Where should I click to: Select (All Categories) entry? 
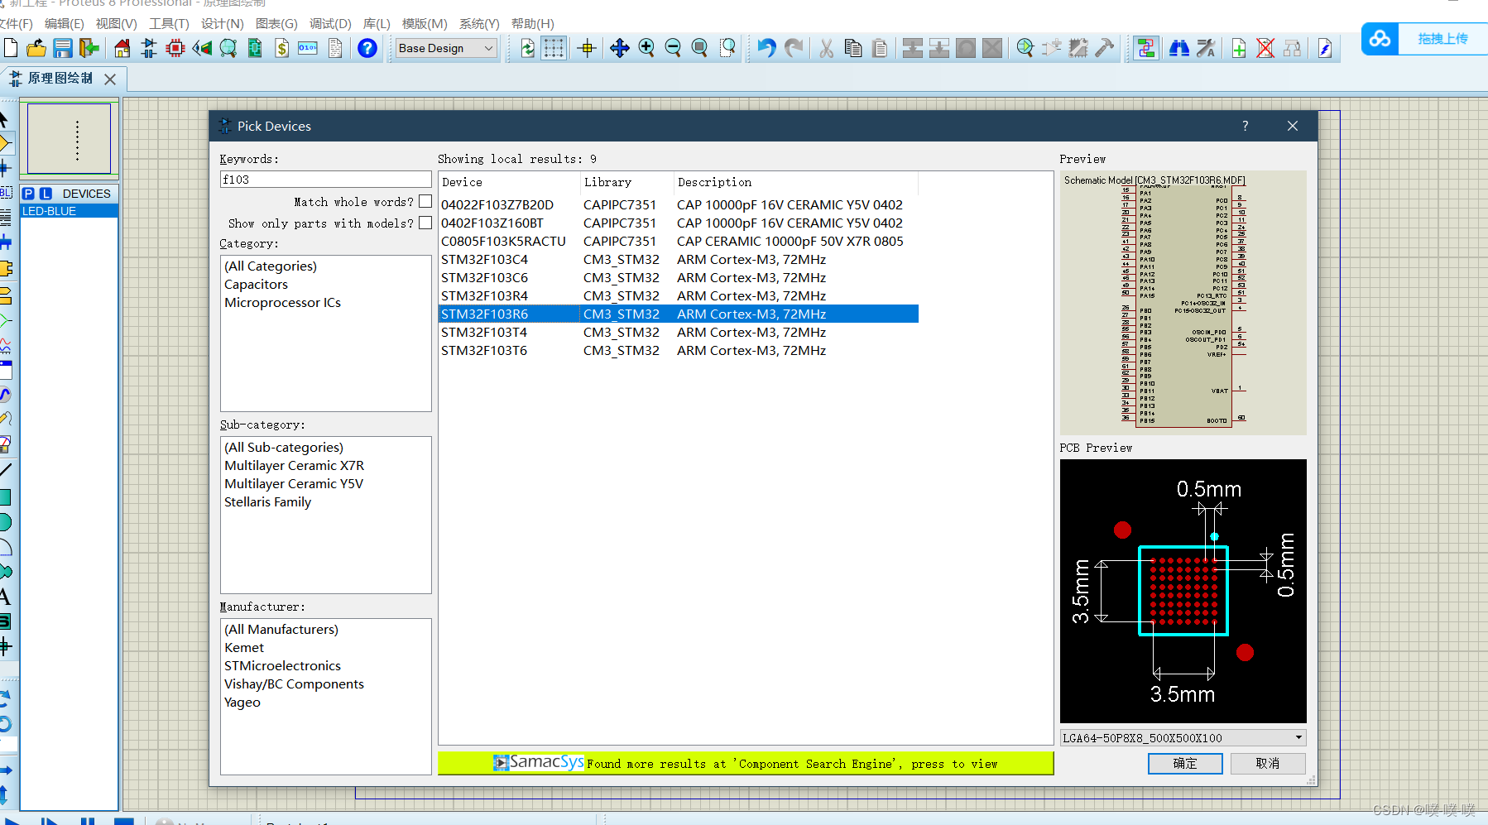[271, 266]
